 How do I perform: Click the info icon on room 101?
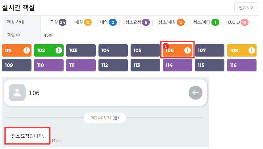[27, 50]
